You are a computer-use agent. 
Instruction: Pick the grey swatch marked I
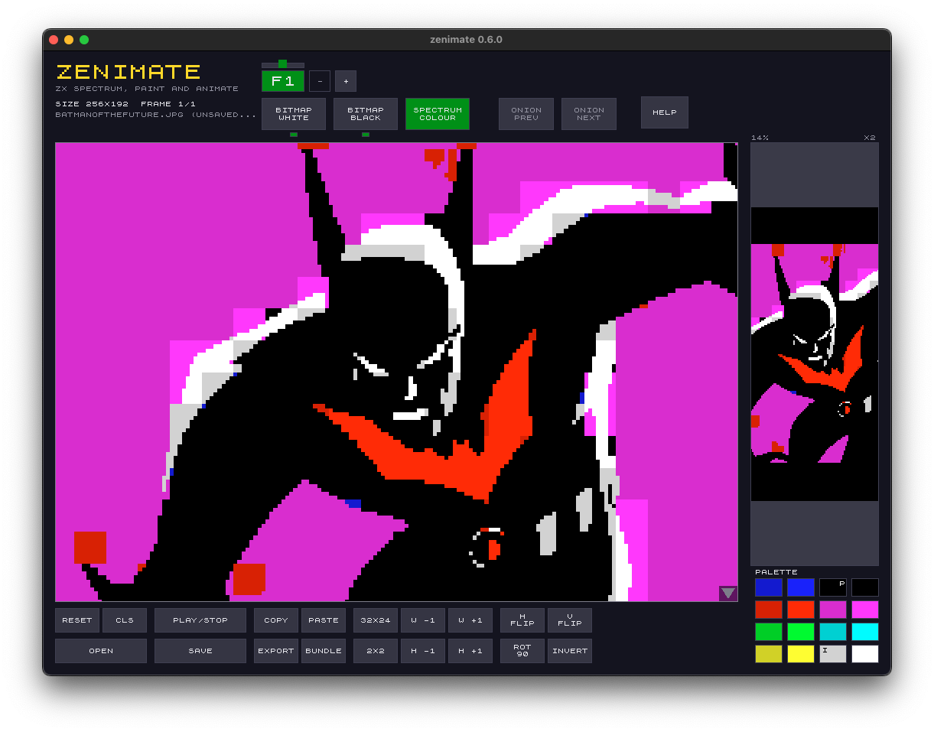[x=833, y=654]
